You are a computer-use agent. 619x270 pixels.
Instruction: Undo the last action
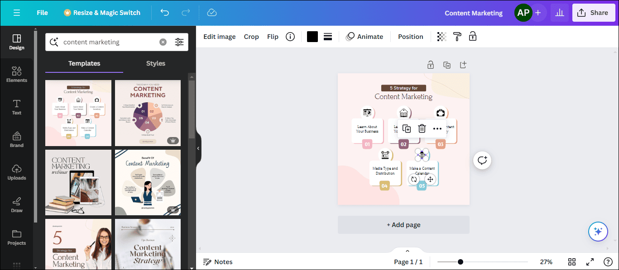(165, 13)
